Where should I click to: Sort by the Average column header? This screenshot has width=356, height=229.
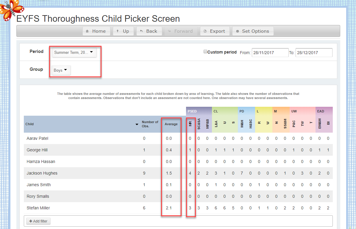pos(171,124)
